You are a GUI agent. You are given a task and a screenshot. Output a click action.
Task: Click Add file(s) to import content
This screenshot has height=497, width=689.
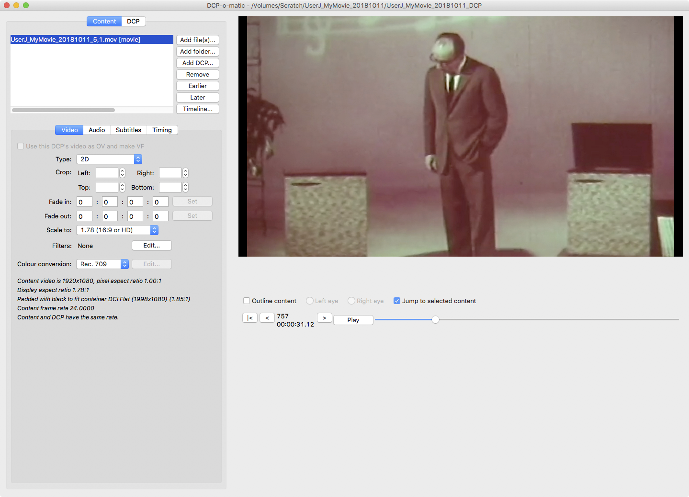pyautogui.click(x=197, y=40)
